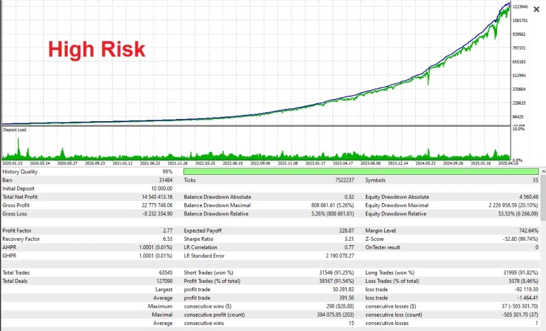Select Short Trades value 31546 (91.25%)

click(336, 272)
